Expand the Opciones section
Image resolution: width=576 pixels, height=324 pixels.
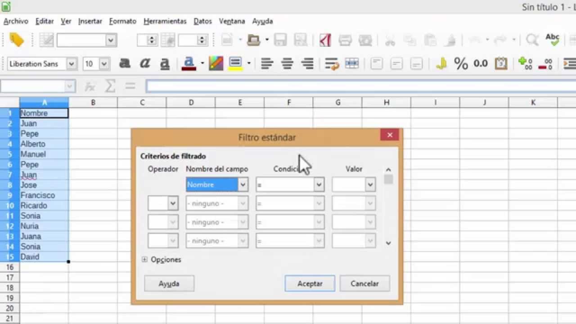(144, 260)
